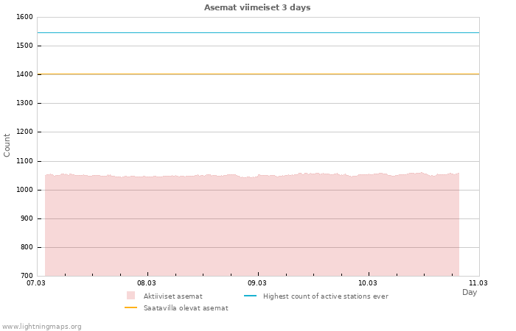This screenshot has height=331, width=516.
Task: Click the pink active stations area in the chart
Action: (x=251, y=228)
